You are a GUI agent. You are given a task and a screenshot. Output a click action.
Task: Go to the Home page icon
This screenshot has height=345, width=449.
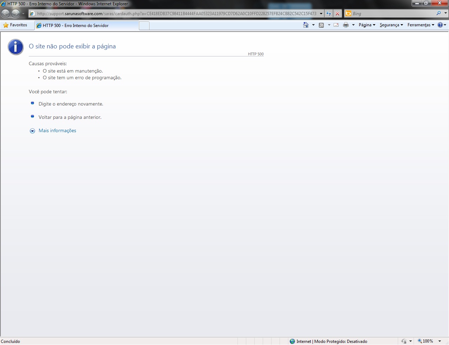pos(306,25)
